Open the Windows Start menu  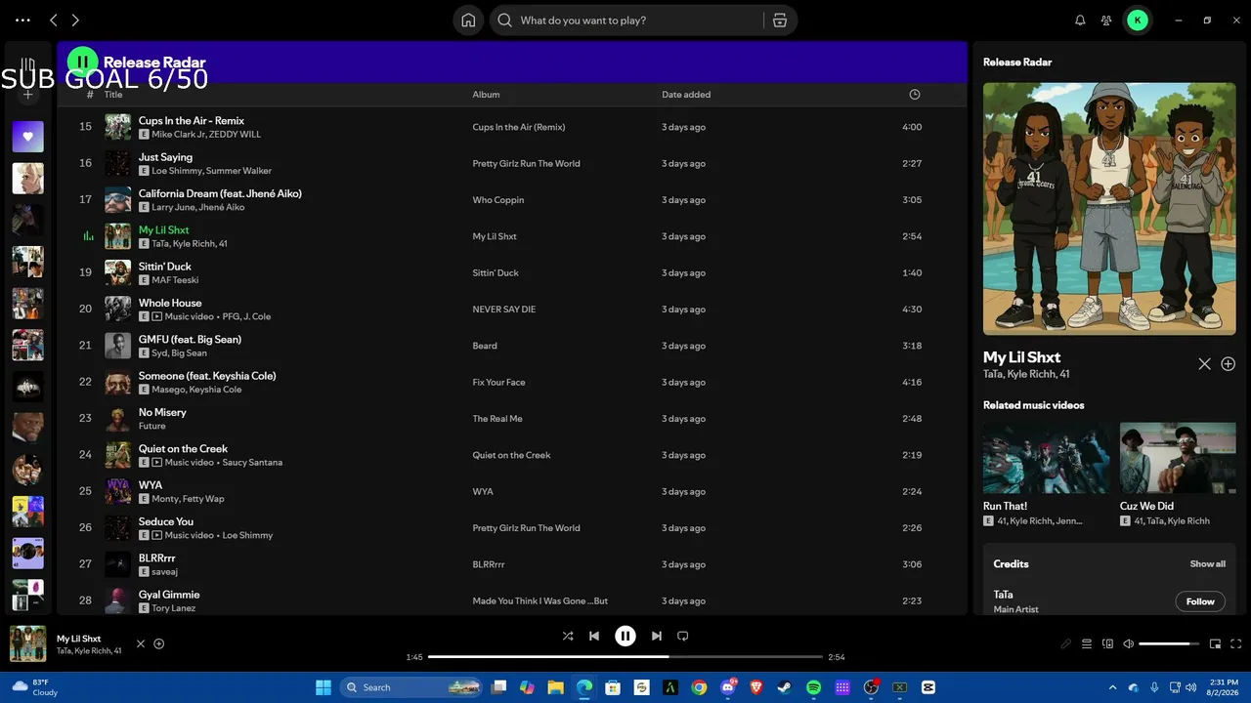tap(324, 687)
